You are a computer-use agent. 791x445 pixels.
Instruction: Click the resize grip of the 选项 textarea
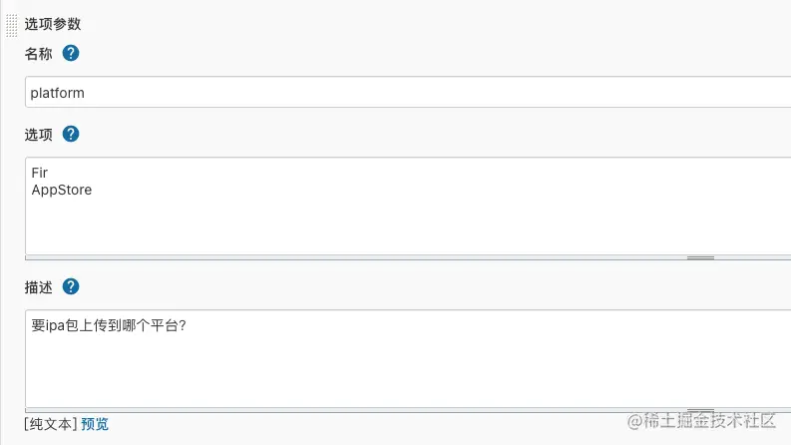coord(700,257)
